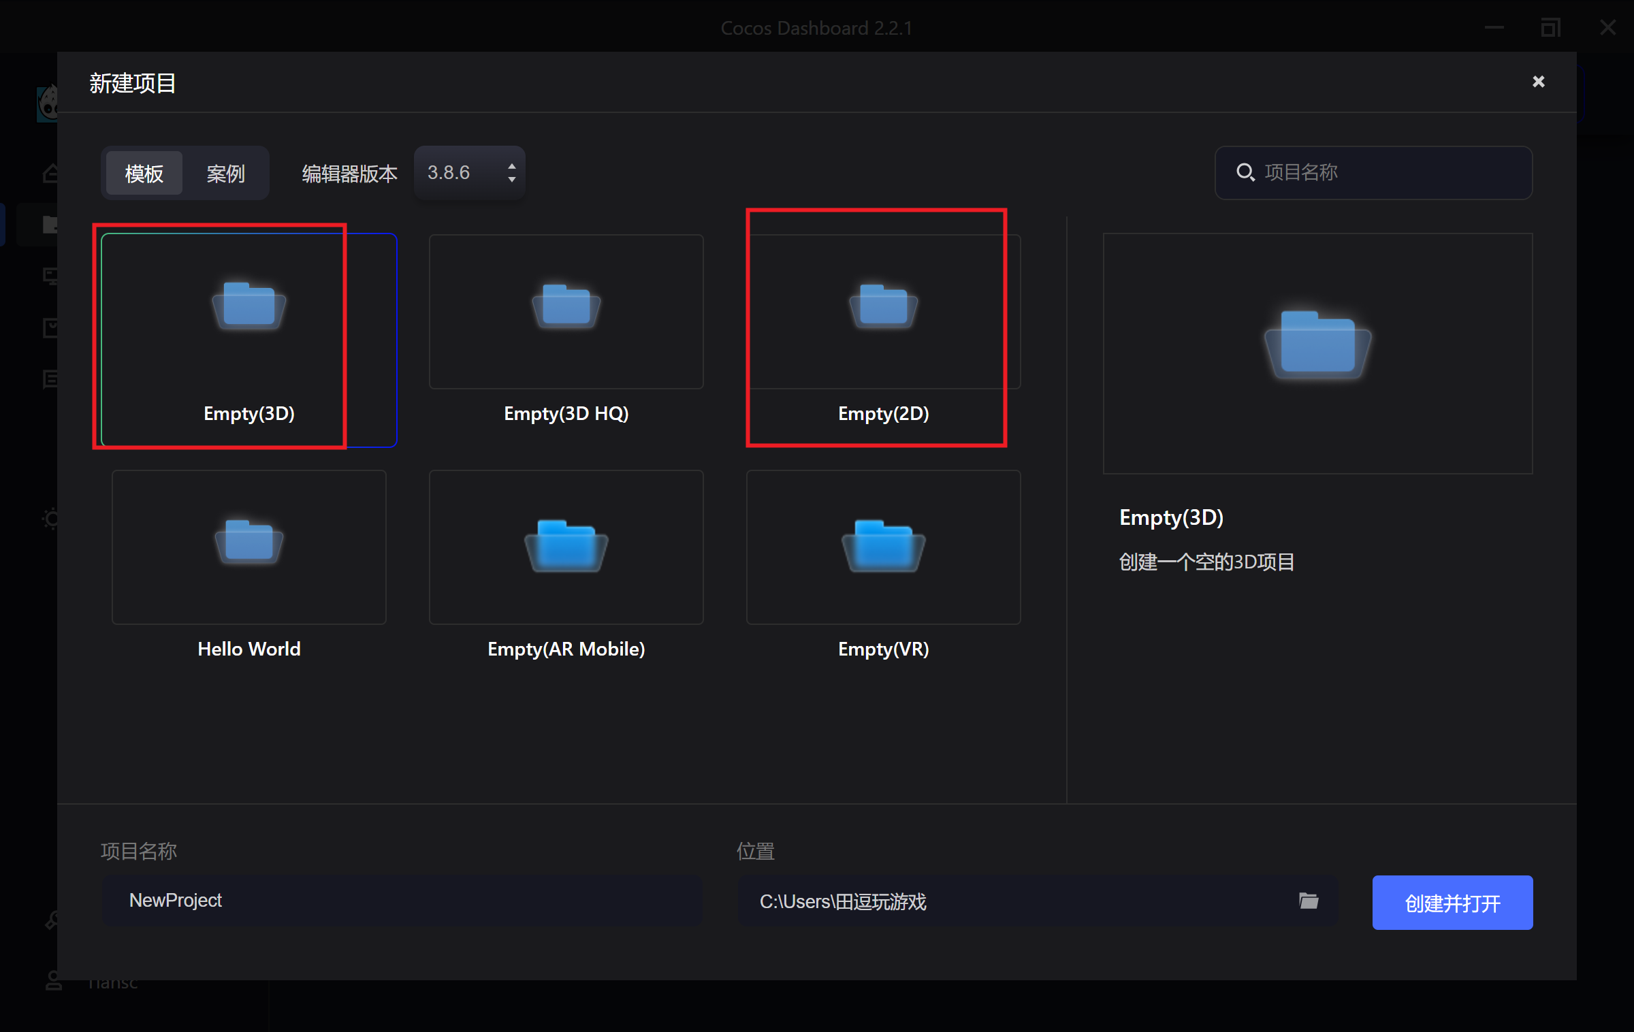Screen dimensions: 1634x1032
Task: Choose the Empty(VR) template folder icon
Action: 883,545
